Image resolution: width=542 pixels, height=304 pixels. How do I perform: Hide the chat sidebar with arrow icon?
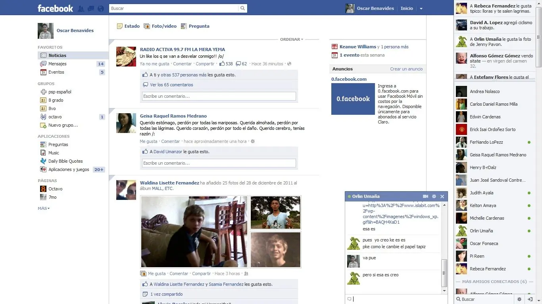click(529, 299)
